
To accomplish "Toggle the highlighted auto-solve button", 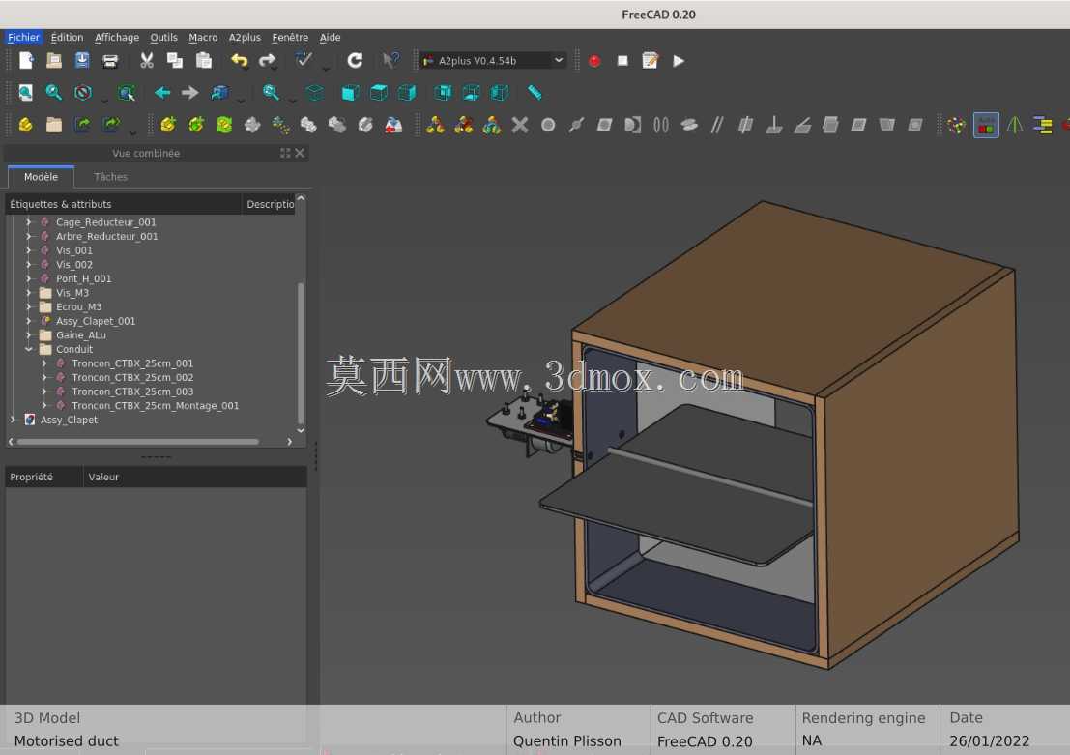I will point(986,125).
